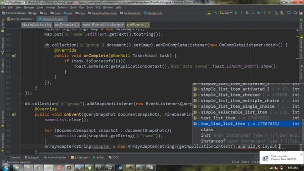Close the Task complete notification

coord(301,154)
